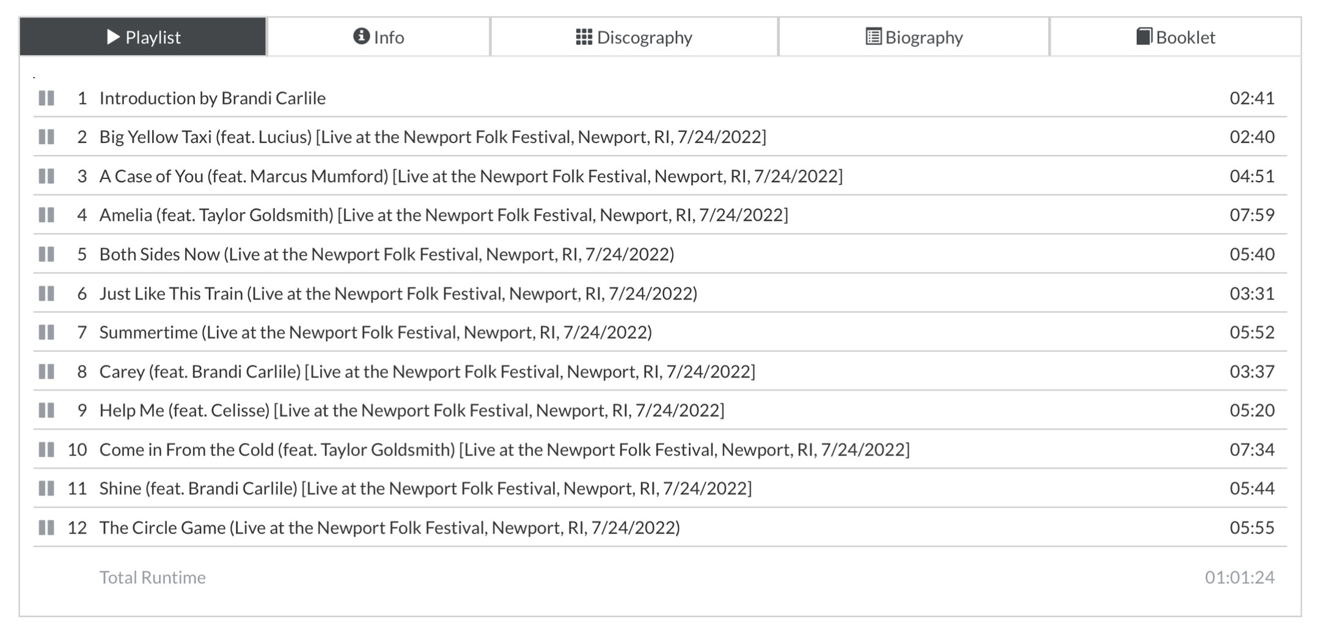Click duration 07:34
The image size is (1320, 635).
(1252, 449)
